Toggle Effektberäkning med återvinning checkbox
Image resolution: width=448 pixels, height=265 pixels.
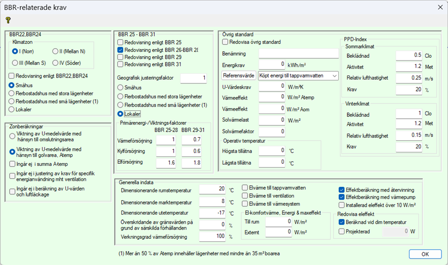click(x=342, y=189)
